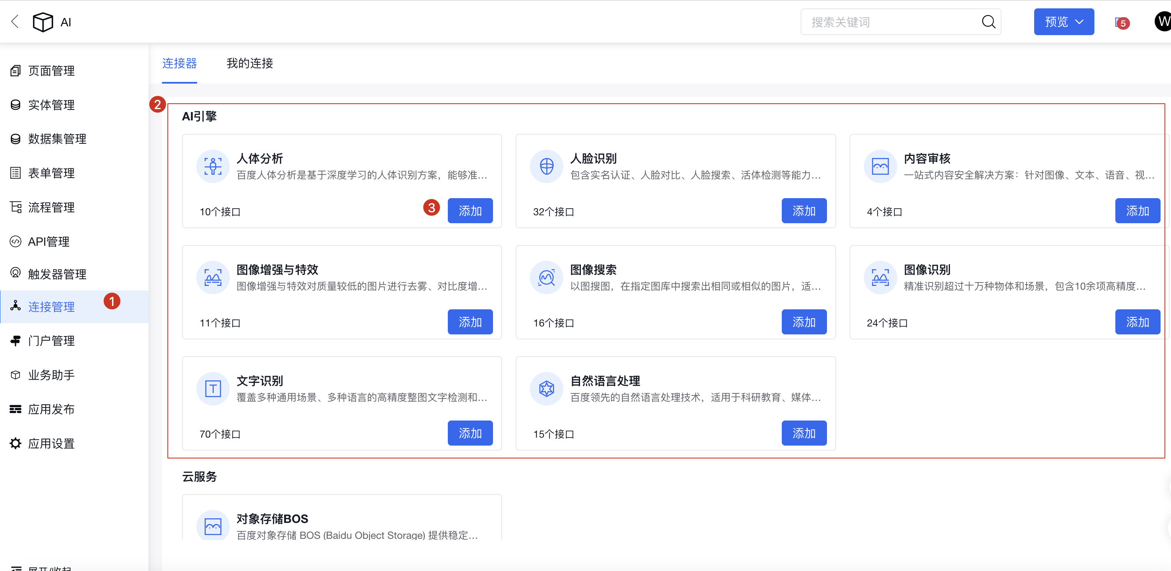Add the 人体分析 connector
1171x571 pixels.
[x=470, y=211]
